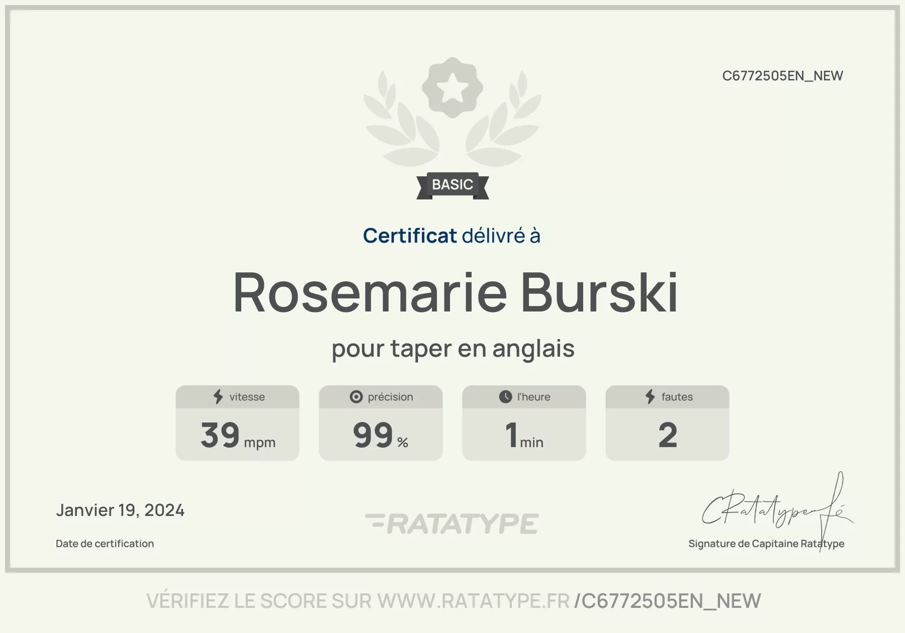This screenshot has height=633, width=905.
Task: Click the accuracy value 99 %
Action: click(381, 435)
